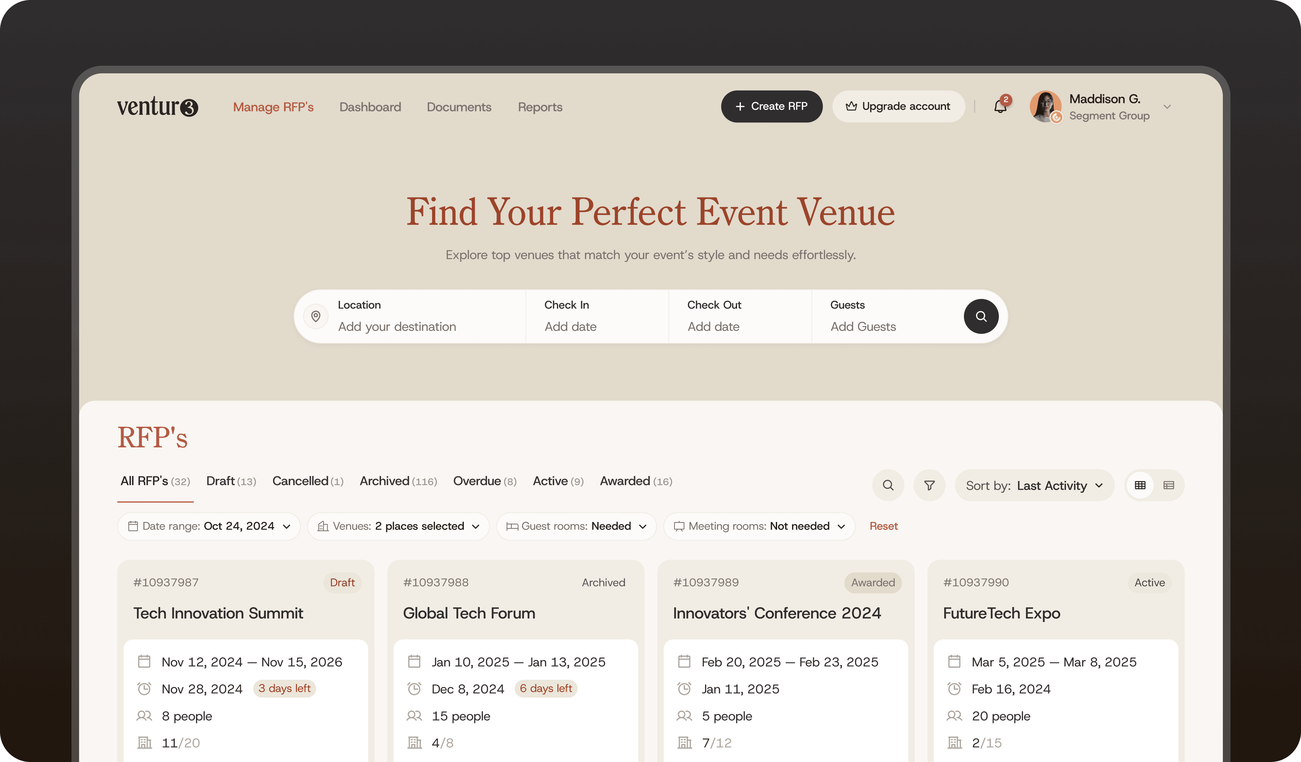Screen dimensions: 1301x762
Task: Click the Add your destination field
Action: (x=396, y=327)
